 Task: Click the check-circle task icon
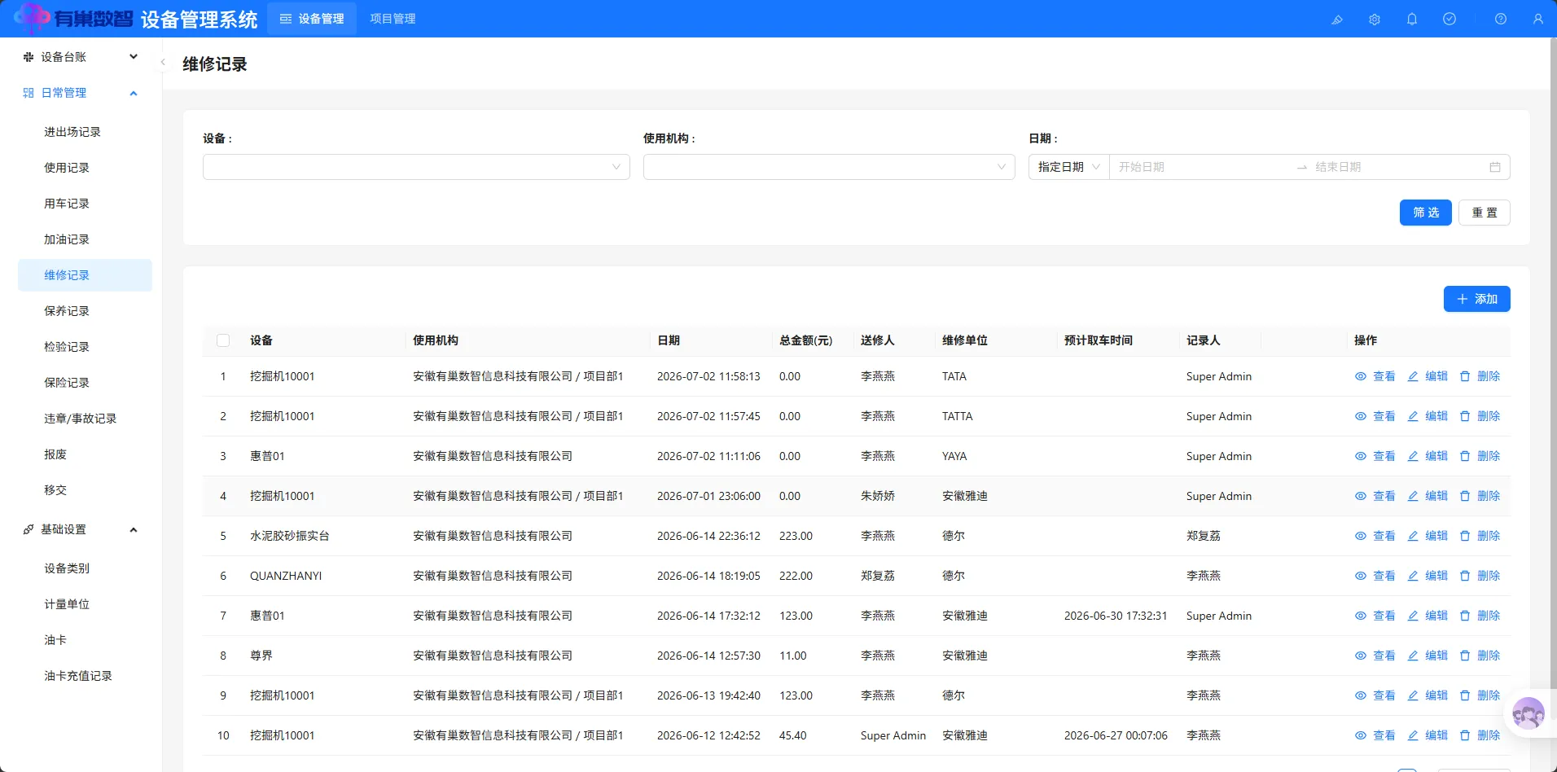click(1450, 19)
